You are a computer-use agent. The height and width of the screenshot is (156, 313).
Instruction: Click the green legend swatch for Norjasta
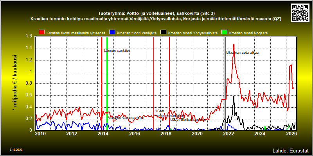(224, 33)
